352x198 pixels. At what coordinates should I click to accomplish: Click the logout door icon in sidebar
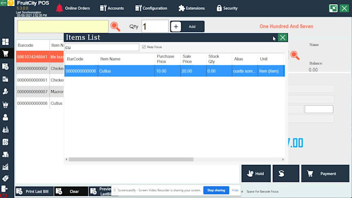[5, 189]
